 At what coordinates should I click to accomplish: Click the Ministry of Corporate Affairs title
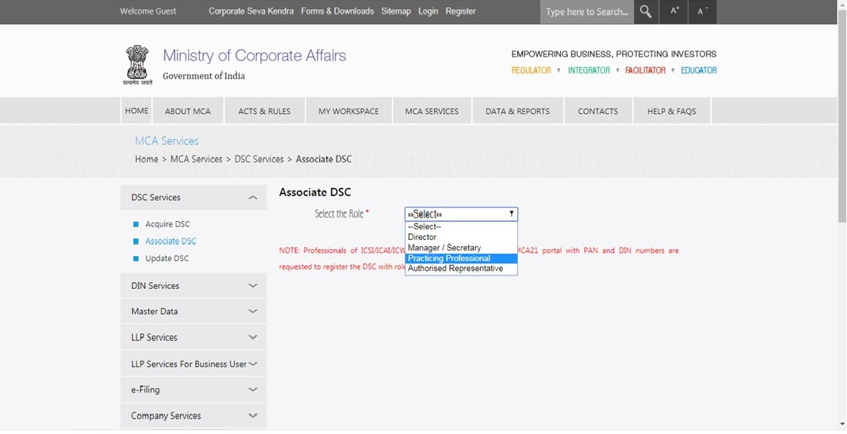click(254, 56)
